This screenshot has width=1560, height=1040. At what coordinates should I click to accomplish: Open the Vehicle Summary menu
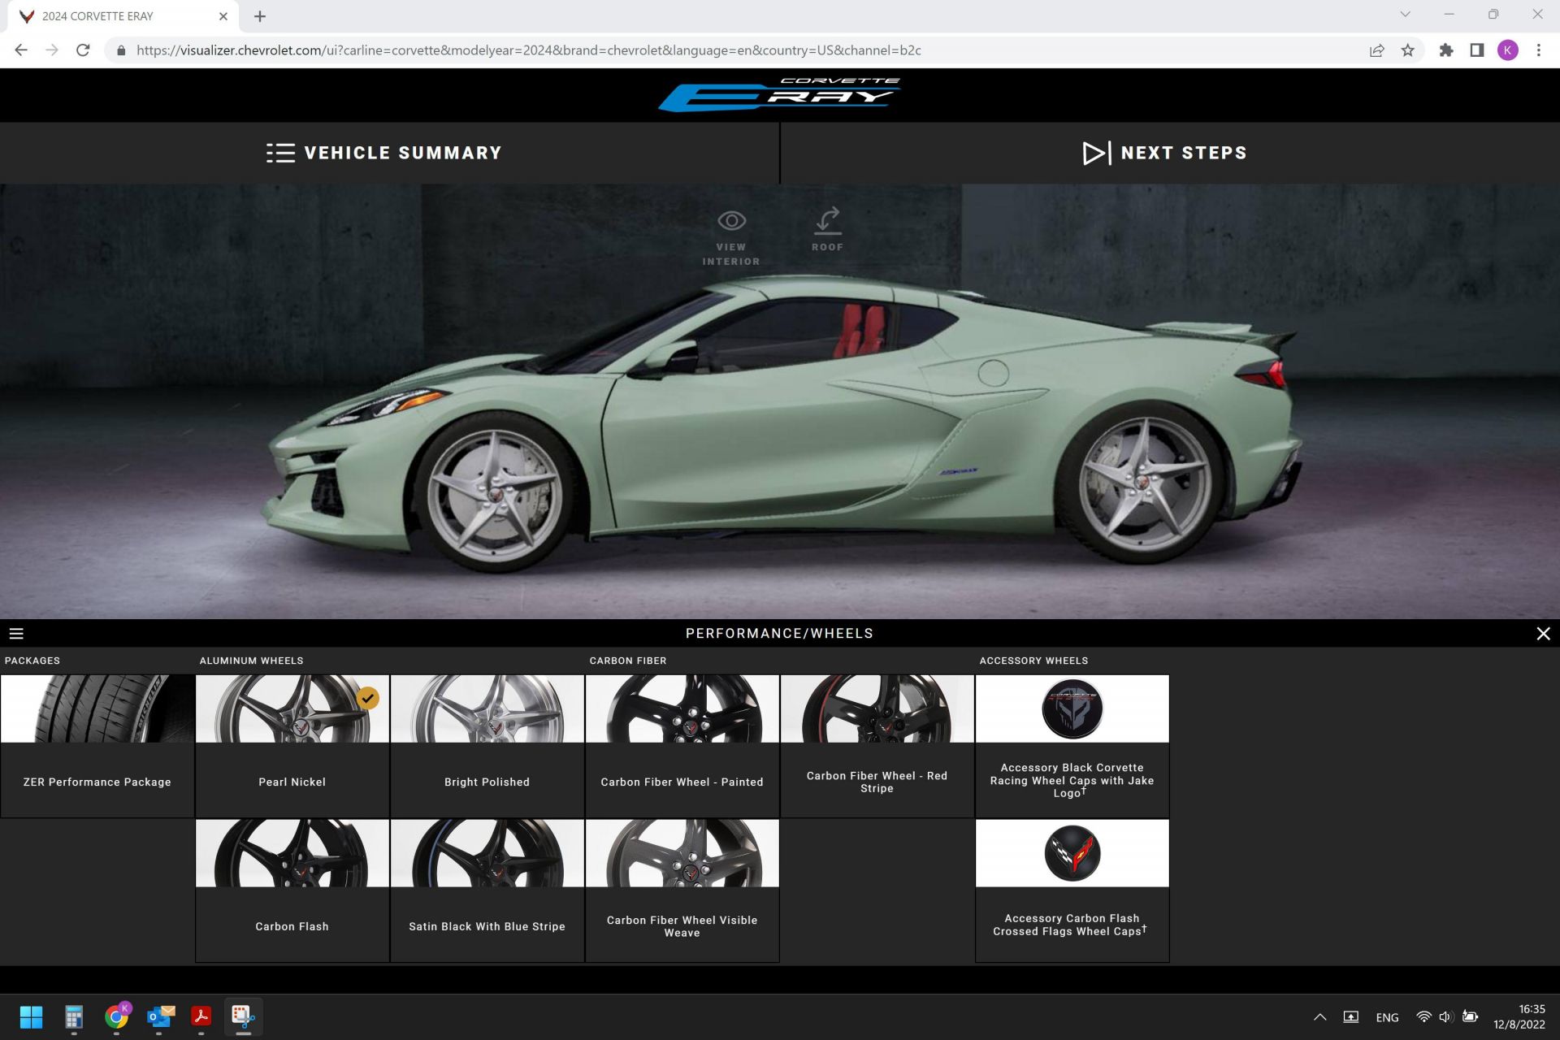click(383, 153)
